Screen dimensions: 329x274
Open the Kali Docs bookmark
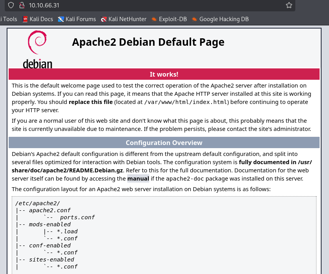(x=38, y=19)
